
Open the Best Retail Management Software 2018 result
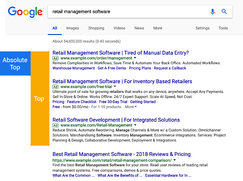121,154
